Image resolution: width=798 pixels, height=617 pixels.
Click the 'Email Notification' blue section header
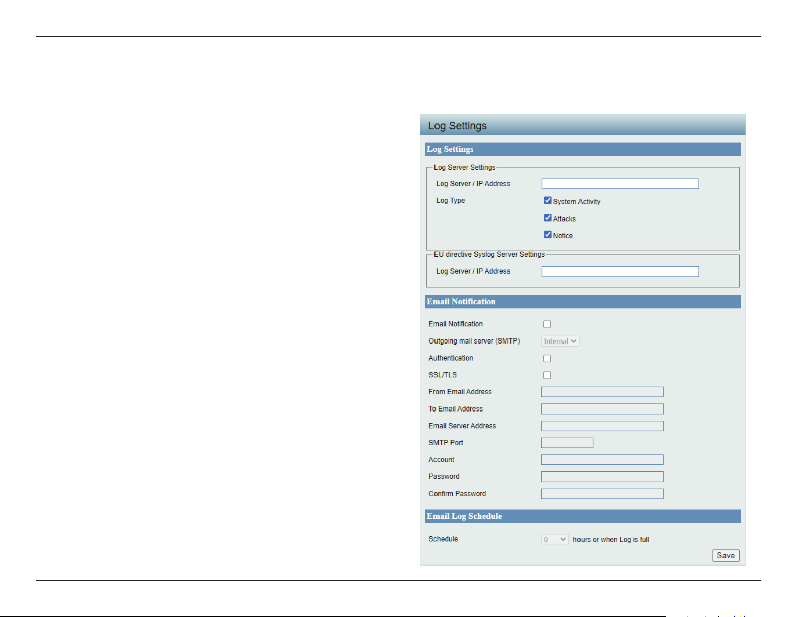tap(583, 302)
